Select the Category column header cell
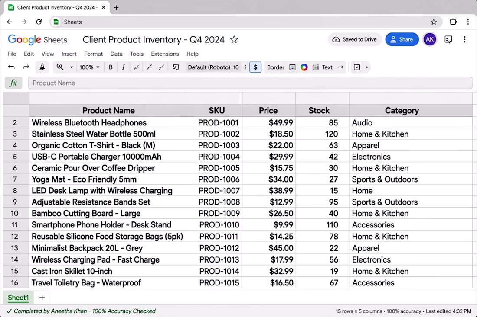This screenshot has height=317, width=477. click(411, 110)
